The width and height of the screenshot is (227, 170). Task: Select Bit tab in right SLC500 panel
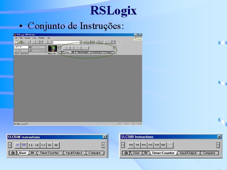coord(146,153)
